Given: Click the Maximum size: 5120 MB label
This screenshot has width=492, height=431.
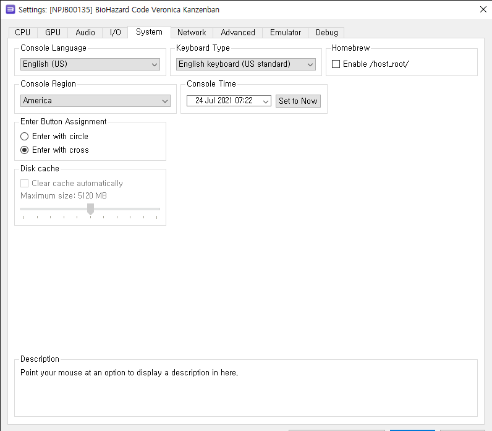Looking at the screenshot, I should 64,196.
